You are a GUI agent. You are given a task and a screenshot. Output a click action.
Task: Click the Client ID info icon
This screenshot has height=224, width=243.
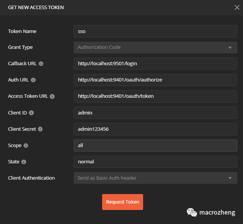point(32,113)
